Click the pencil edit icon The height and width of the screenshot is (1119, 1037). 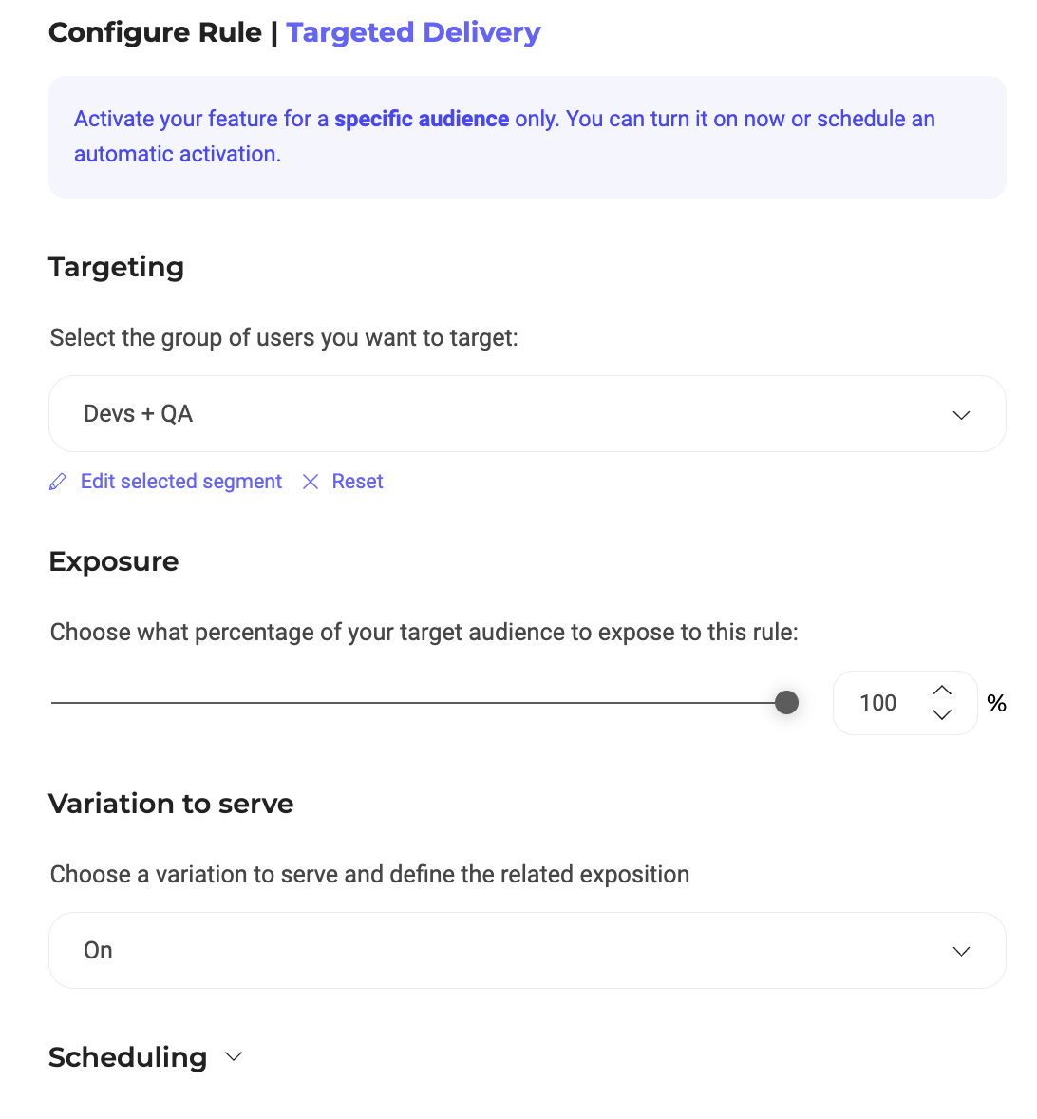(58, 483)
